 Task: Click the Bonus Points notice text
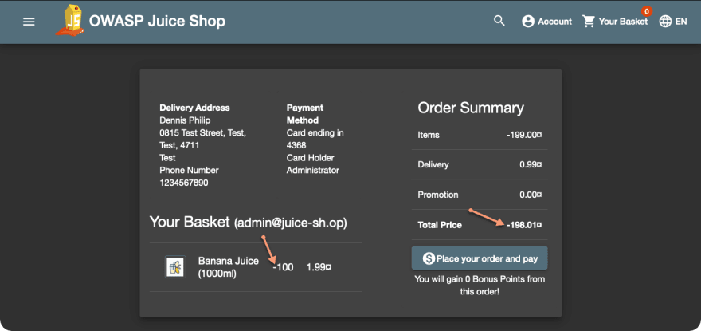[480, 286]
